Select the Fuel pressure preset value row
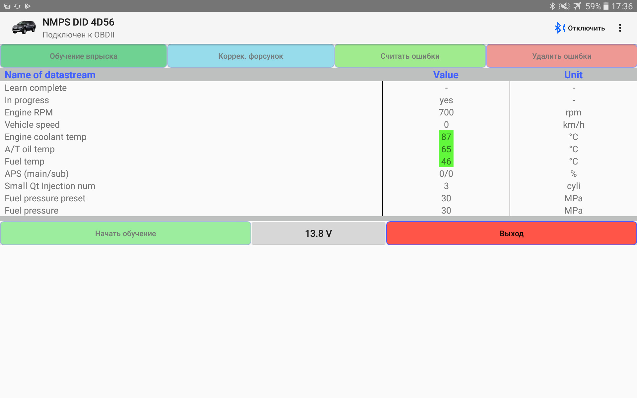 pos(318,198)
